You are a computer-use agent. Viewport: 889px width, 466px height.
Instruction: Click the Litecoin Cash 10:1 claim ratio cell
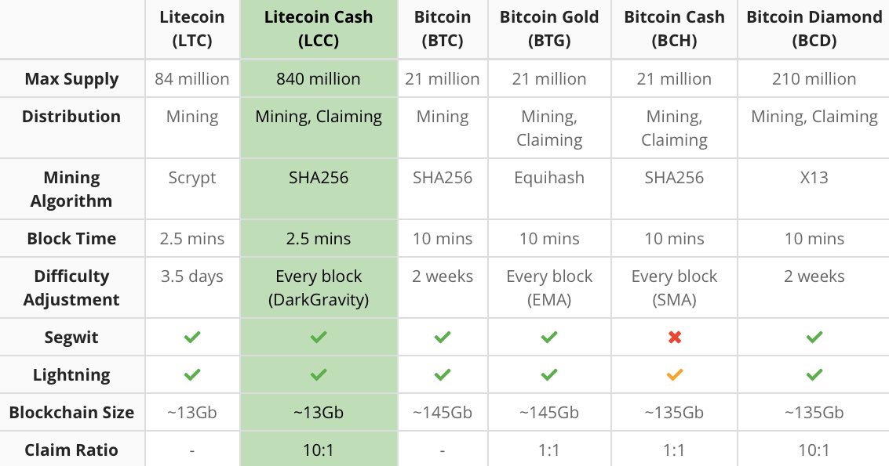coord(319,450)
